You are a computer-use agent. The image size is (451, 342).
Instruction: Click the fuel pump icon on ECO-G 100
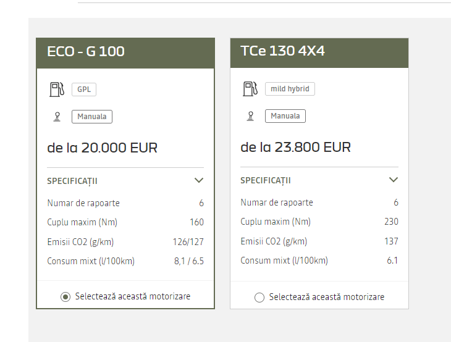pyautogui.click(x=57, y=90)
